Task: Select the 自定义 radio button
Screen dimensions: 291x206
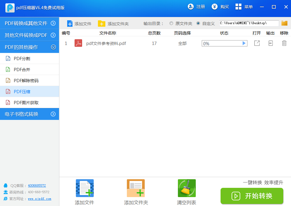Action: tap(198, 23)
